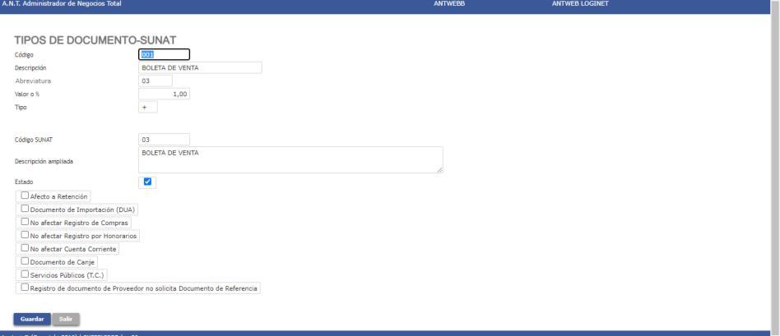Check Registro de documento de Proveedor option
Viewport: 780px width, 336px height.
pos(25,288)
